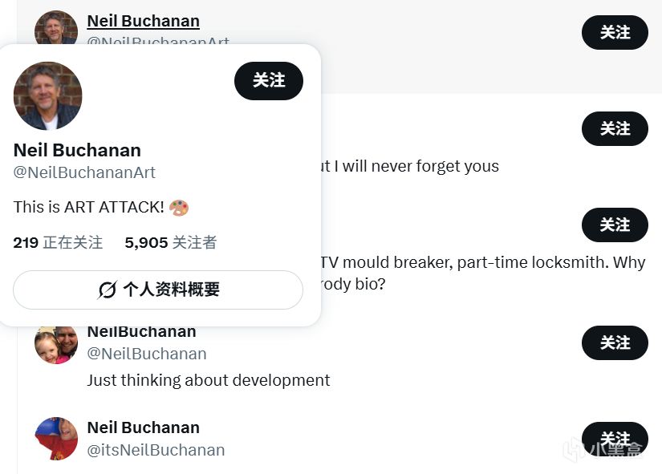Viewport: 662px width, 474px height.
Task: Click the art palette emoji in bio
Action: [x=179, y=207]
